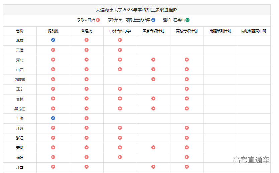279x173 pixels.
Task: Click the red icon for 吉林 国家专项计划
Action: coord(153,98)
